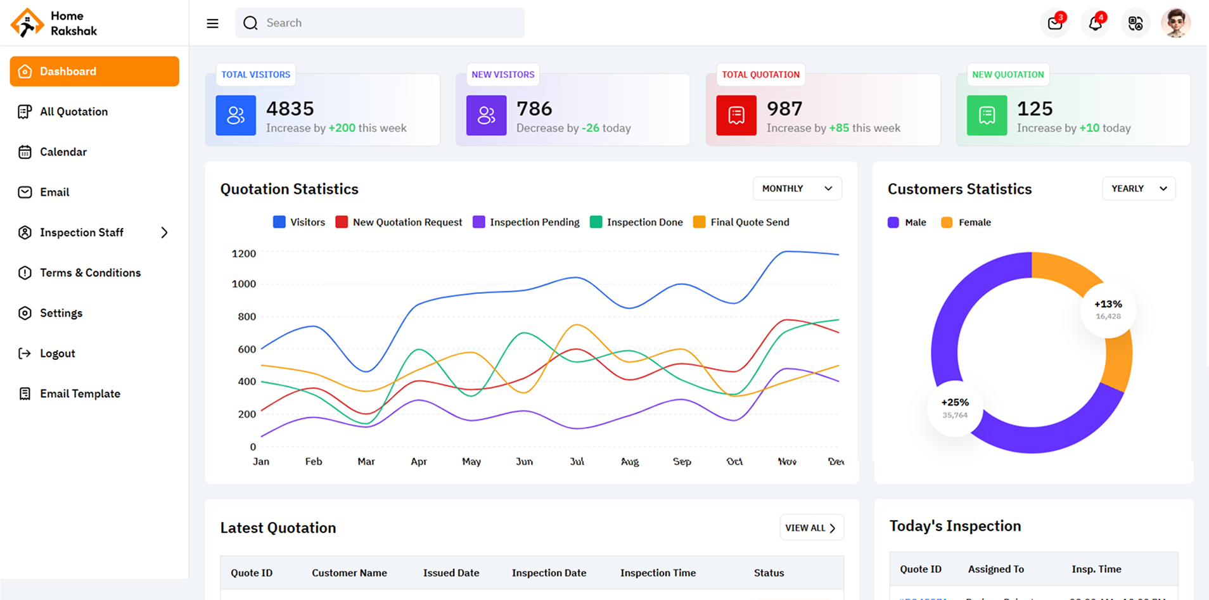Toggle Inspection Pending legend series

click(526, 222)
